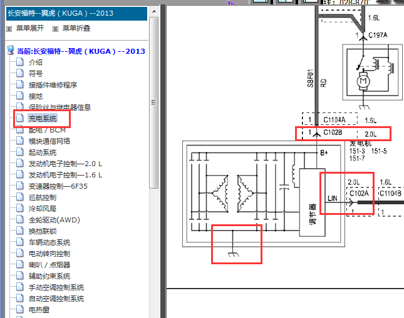Open 发动机电子控制—1.6 L entry
The image size is (404, 318).
[x=65, y=175]
